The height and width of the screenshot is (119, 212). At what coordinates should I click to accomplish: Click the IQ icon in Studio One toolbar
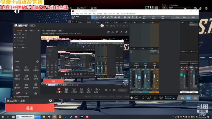click(x=140, y=17)
